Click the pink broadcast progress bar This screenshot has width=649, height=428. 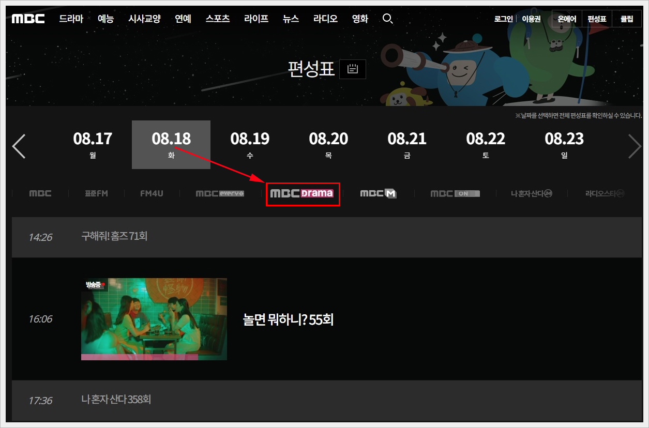coord(140,357)
